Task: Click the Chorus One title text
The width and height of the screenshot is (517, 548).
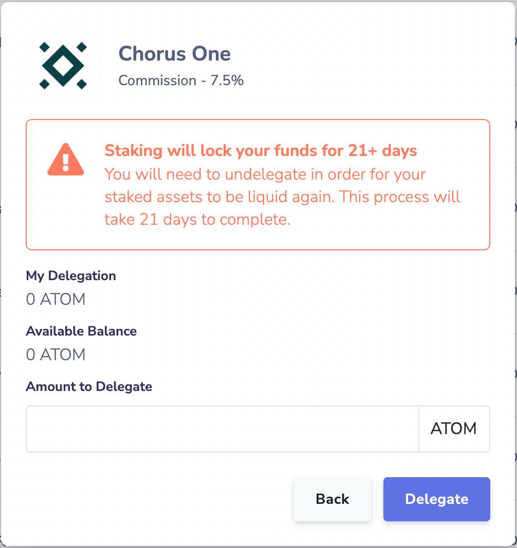Action: (175, 53)
